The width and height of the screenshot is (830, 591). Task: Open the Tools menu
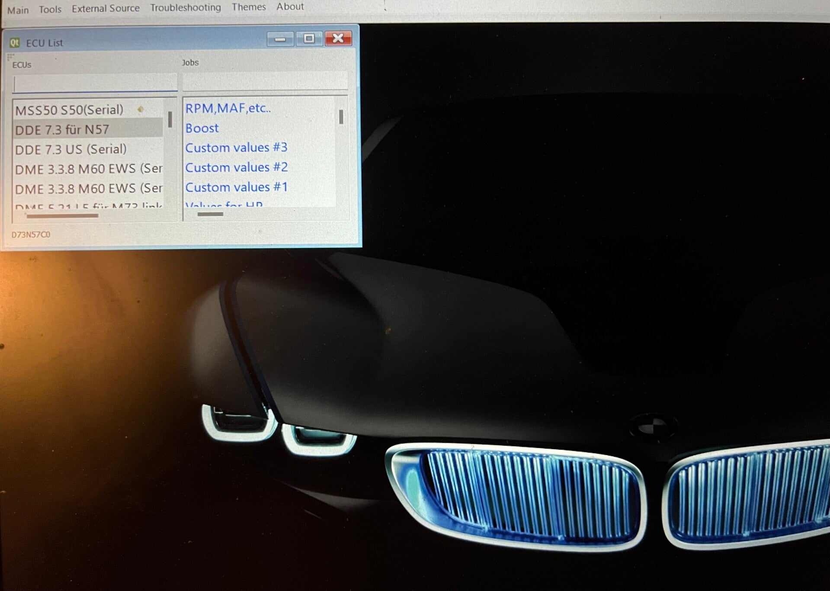tap(50, 8)
